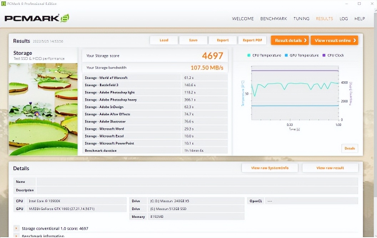The width and height of the screenshot is (377, 238).
Task: Go to the WELCOME tab
Action: click(243, 19)
